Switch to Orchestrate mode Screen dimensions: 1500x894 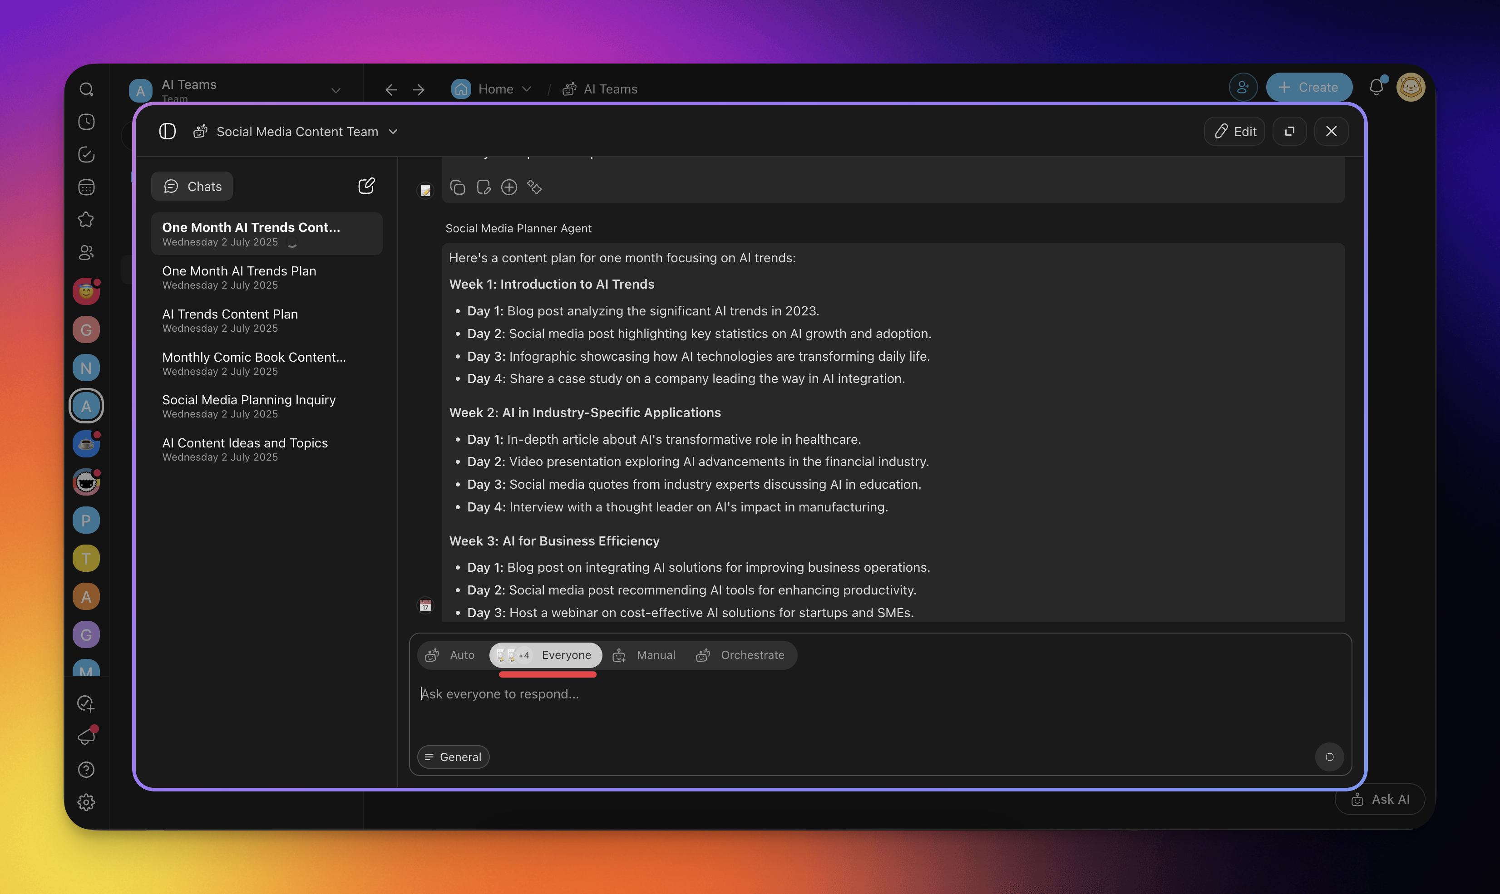[x=740, y=655]
